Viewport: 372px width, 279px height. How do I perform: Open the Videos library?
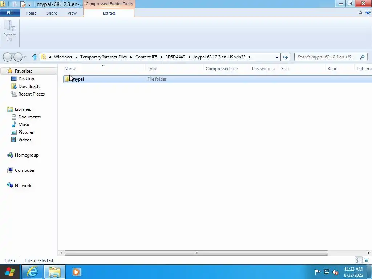25,140
